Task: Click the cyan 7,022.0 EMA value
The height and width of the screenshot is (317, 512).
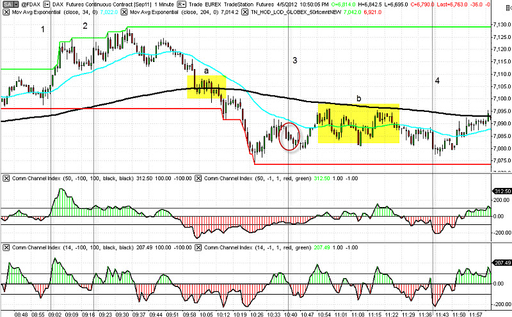Action: tap(109, 12)
